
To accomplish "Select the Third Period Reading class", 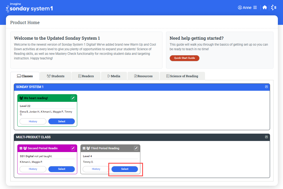I will (x=125, y=169).
